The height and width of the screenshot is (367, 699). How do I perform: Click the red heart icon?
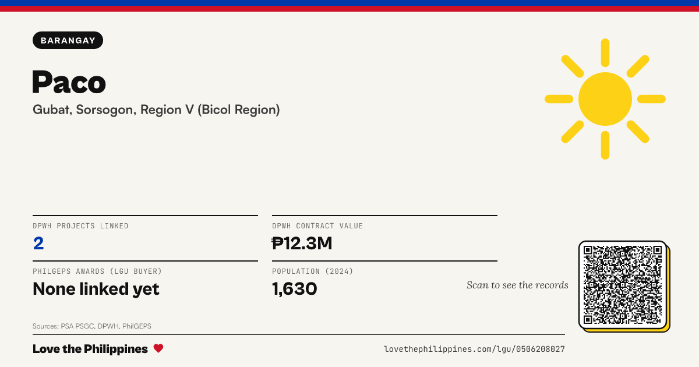click(158, 348)
